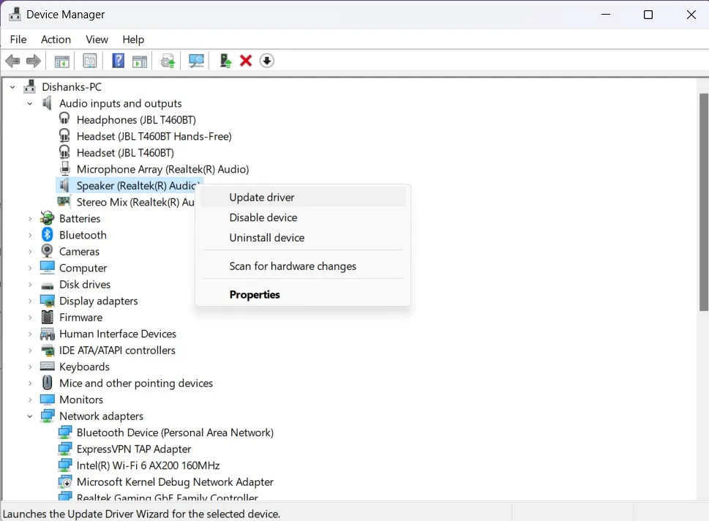The image size is (709, 521).
Task: Click the Computer category icon
Action: click(47, 267)
